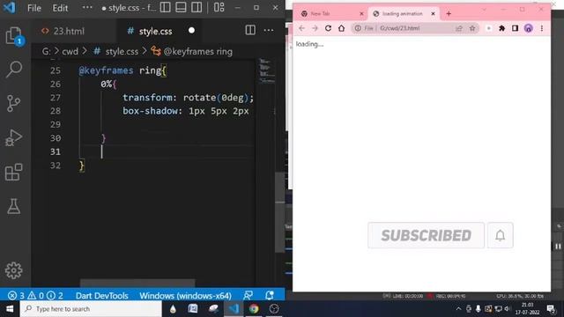
Task: Open notifications bell in VS Code status bar
Action: [270, 296]
